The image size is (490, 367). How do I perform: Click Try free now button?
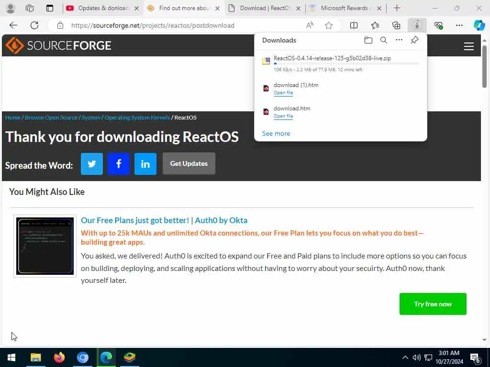[x=433, y=303]
